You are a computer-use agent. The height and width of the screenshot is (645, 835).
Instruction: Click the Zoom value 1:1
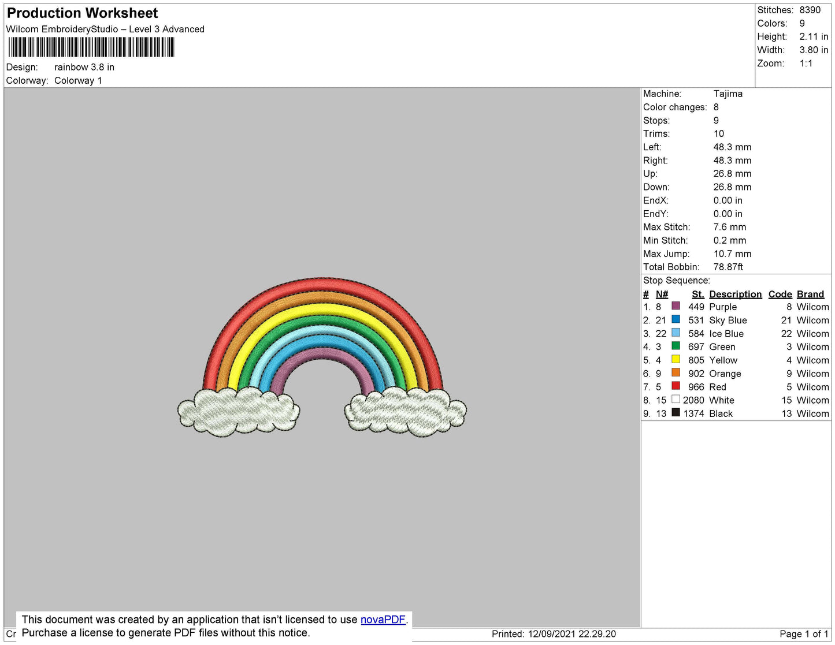(806, 64)
